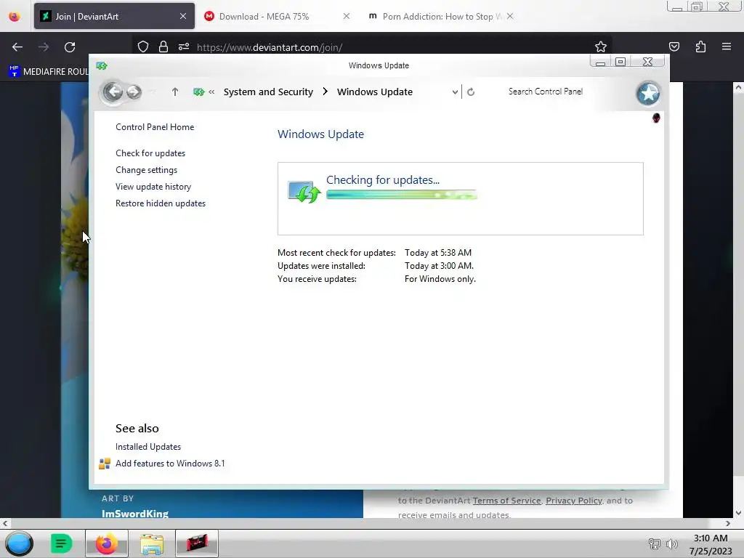Open Firefox extensions button
Image resolution: width=744 pixels, height=558 pixels.
[700, 46]
